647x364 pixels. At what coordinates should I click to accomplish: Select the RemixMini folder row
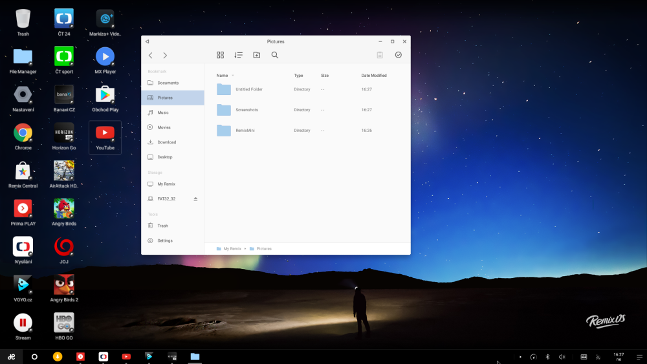point(307,130)
